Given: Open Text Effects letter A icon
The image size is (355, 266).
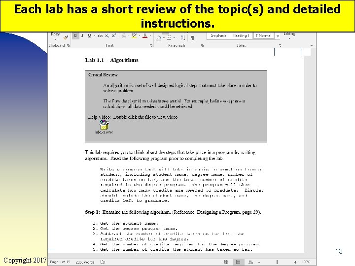Looking at the screenshot, I should [x=124, y=36].
